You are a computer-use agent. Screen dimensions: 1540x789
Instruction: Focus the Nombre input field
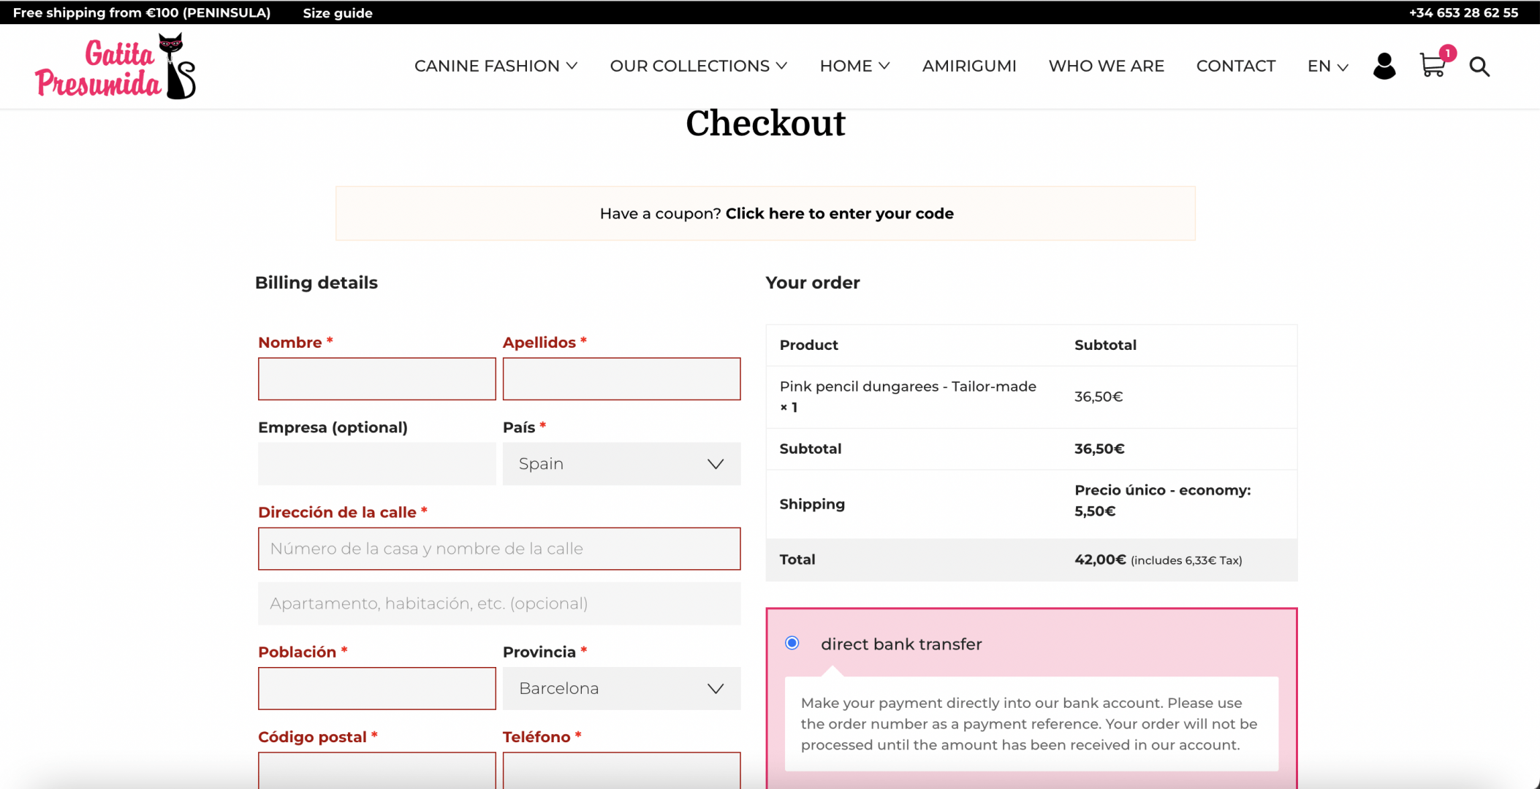[x=376, y=378]
